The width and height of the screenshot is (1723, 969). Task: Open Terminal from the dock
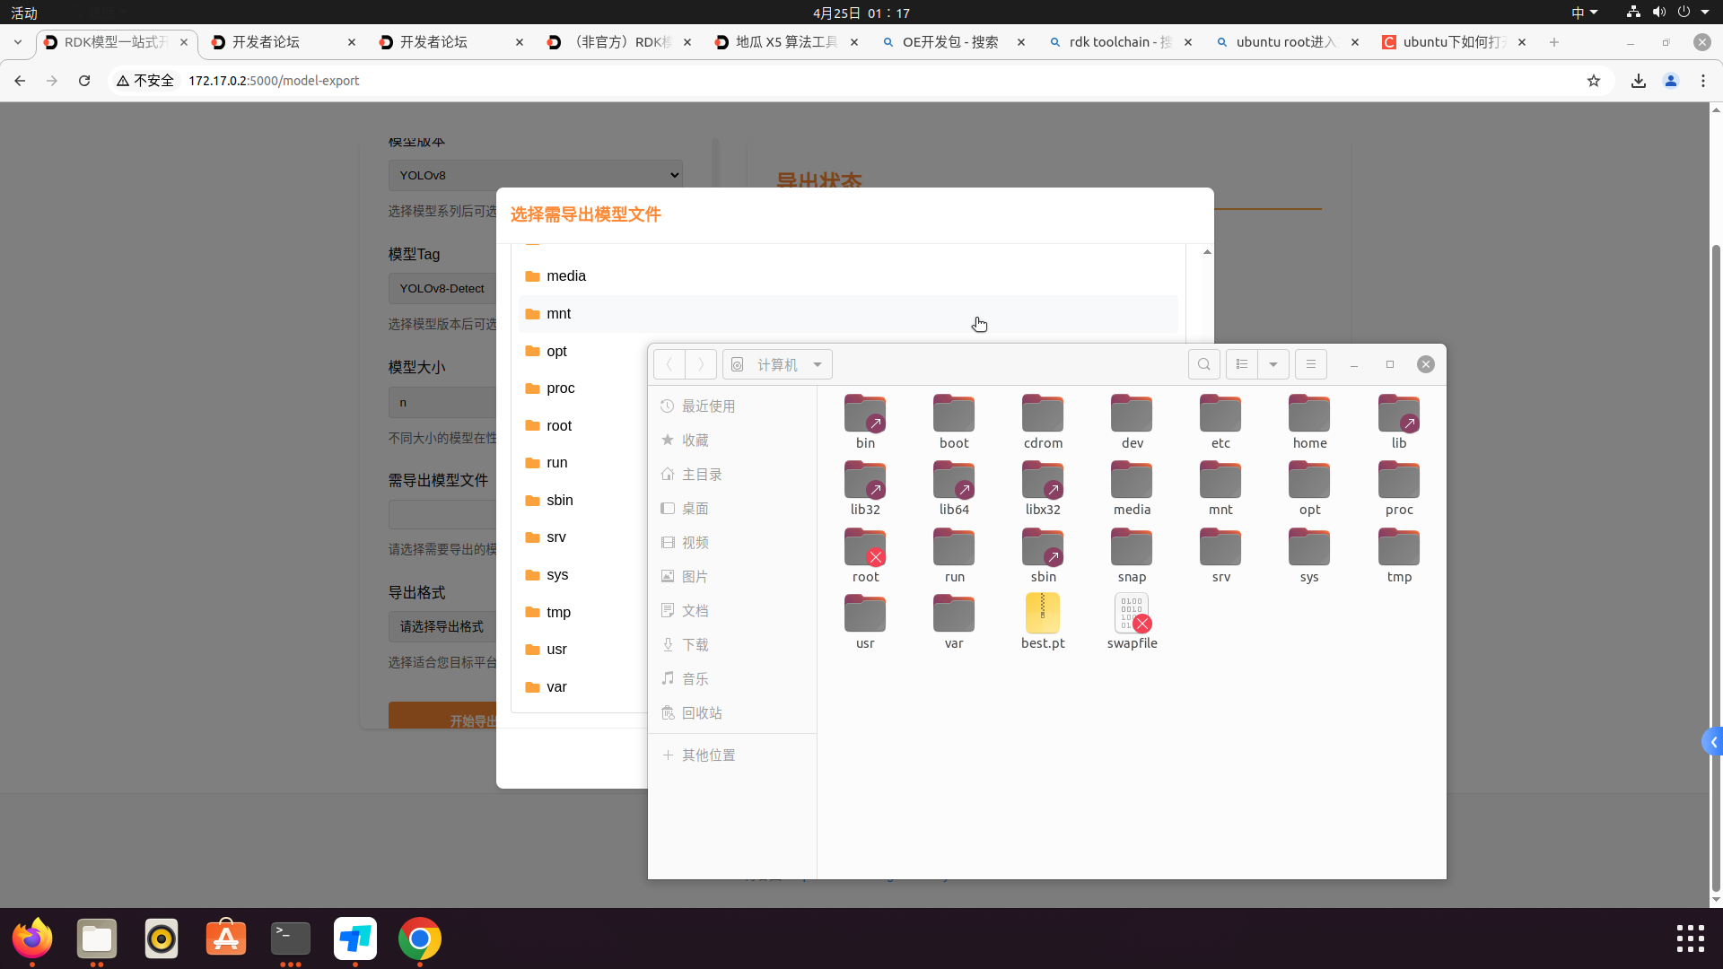pos(291,938)
